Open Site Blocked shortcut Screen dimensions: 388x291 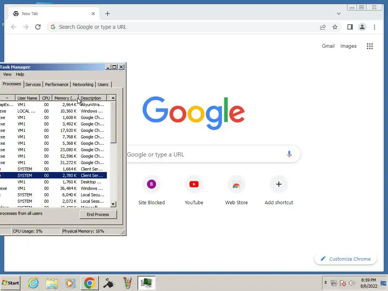pyautogui.click(x=152, y=190)
